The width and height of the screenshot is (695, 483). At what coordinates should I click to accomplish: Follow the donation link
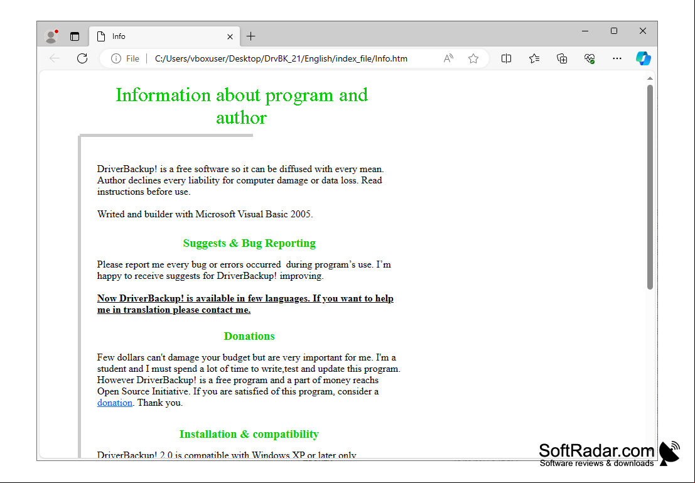(115, 403)
